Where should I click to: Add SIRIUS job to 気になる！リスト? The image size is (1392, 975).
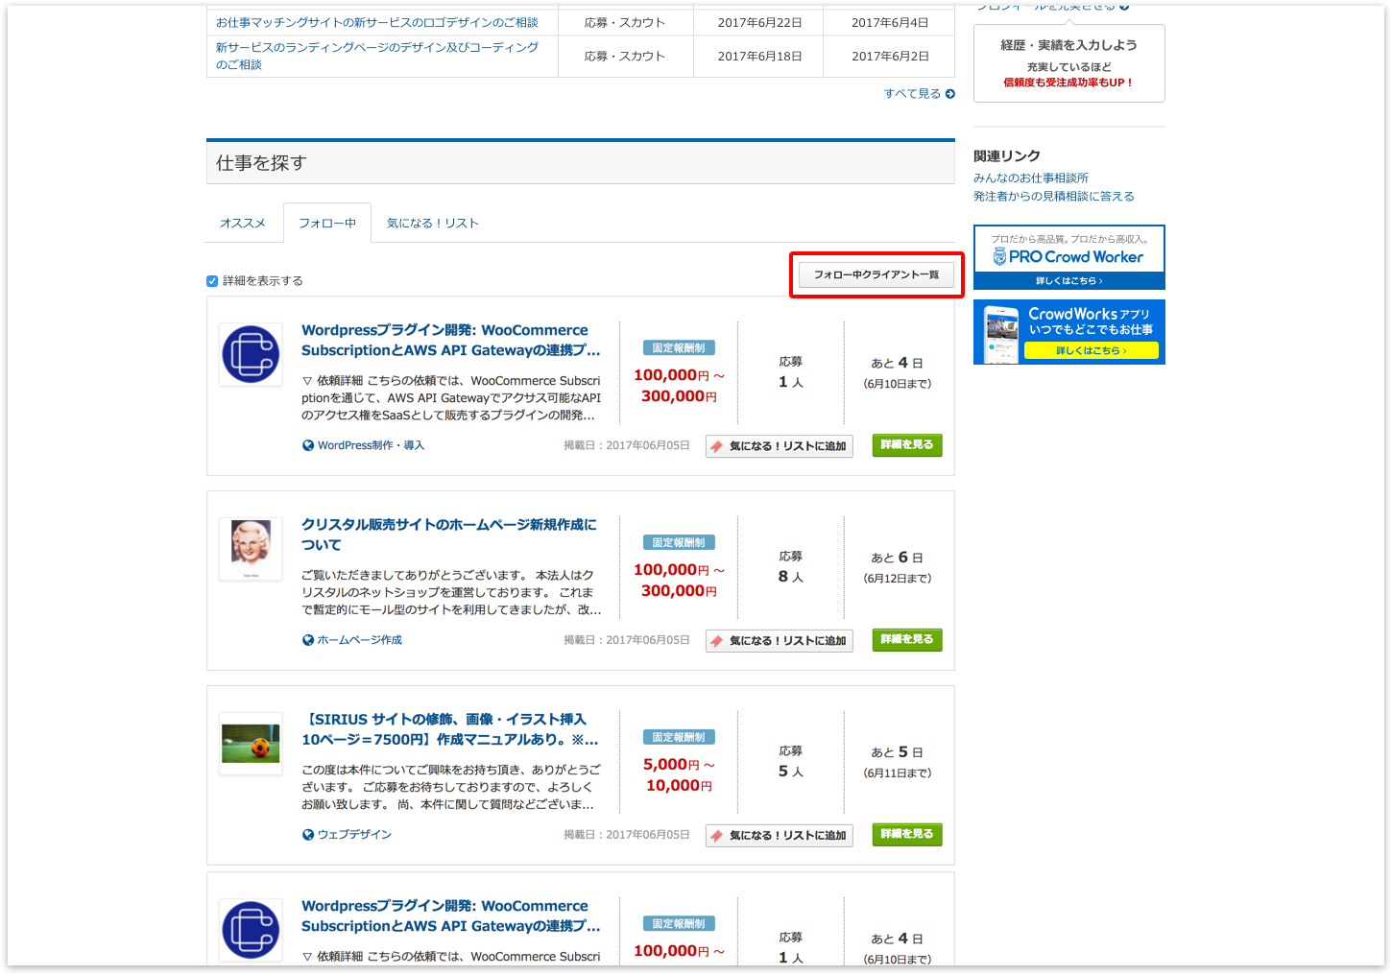click(780, 836)
